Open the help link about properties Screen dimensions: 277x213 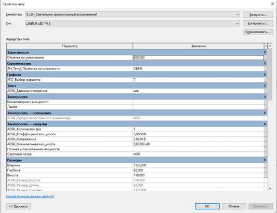tap(30, 196)
